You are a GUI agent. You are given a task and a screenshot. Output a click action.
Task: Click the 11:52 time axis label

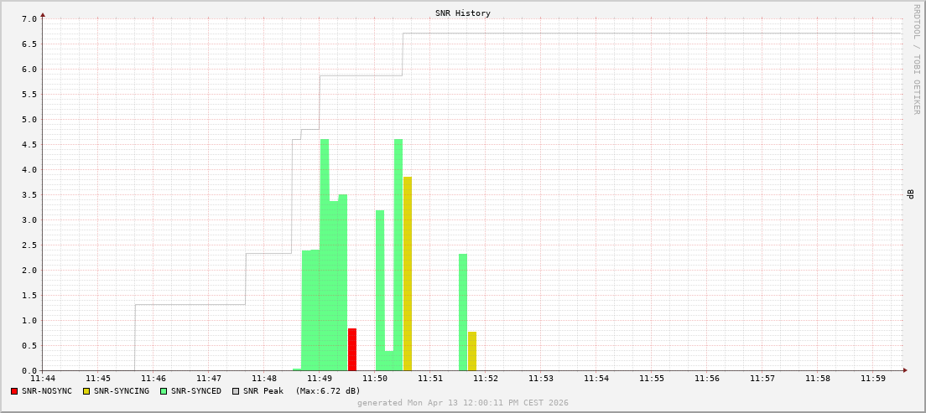click(x=486, y=379)
